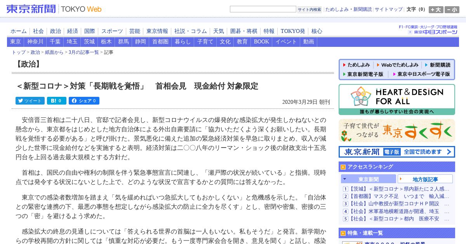The image size is (466, 244).
Task: Open 国際 section in navigation
Action: pos(90,31)
